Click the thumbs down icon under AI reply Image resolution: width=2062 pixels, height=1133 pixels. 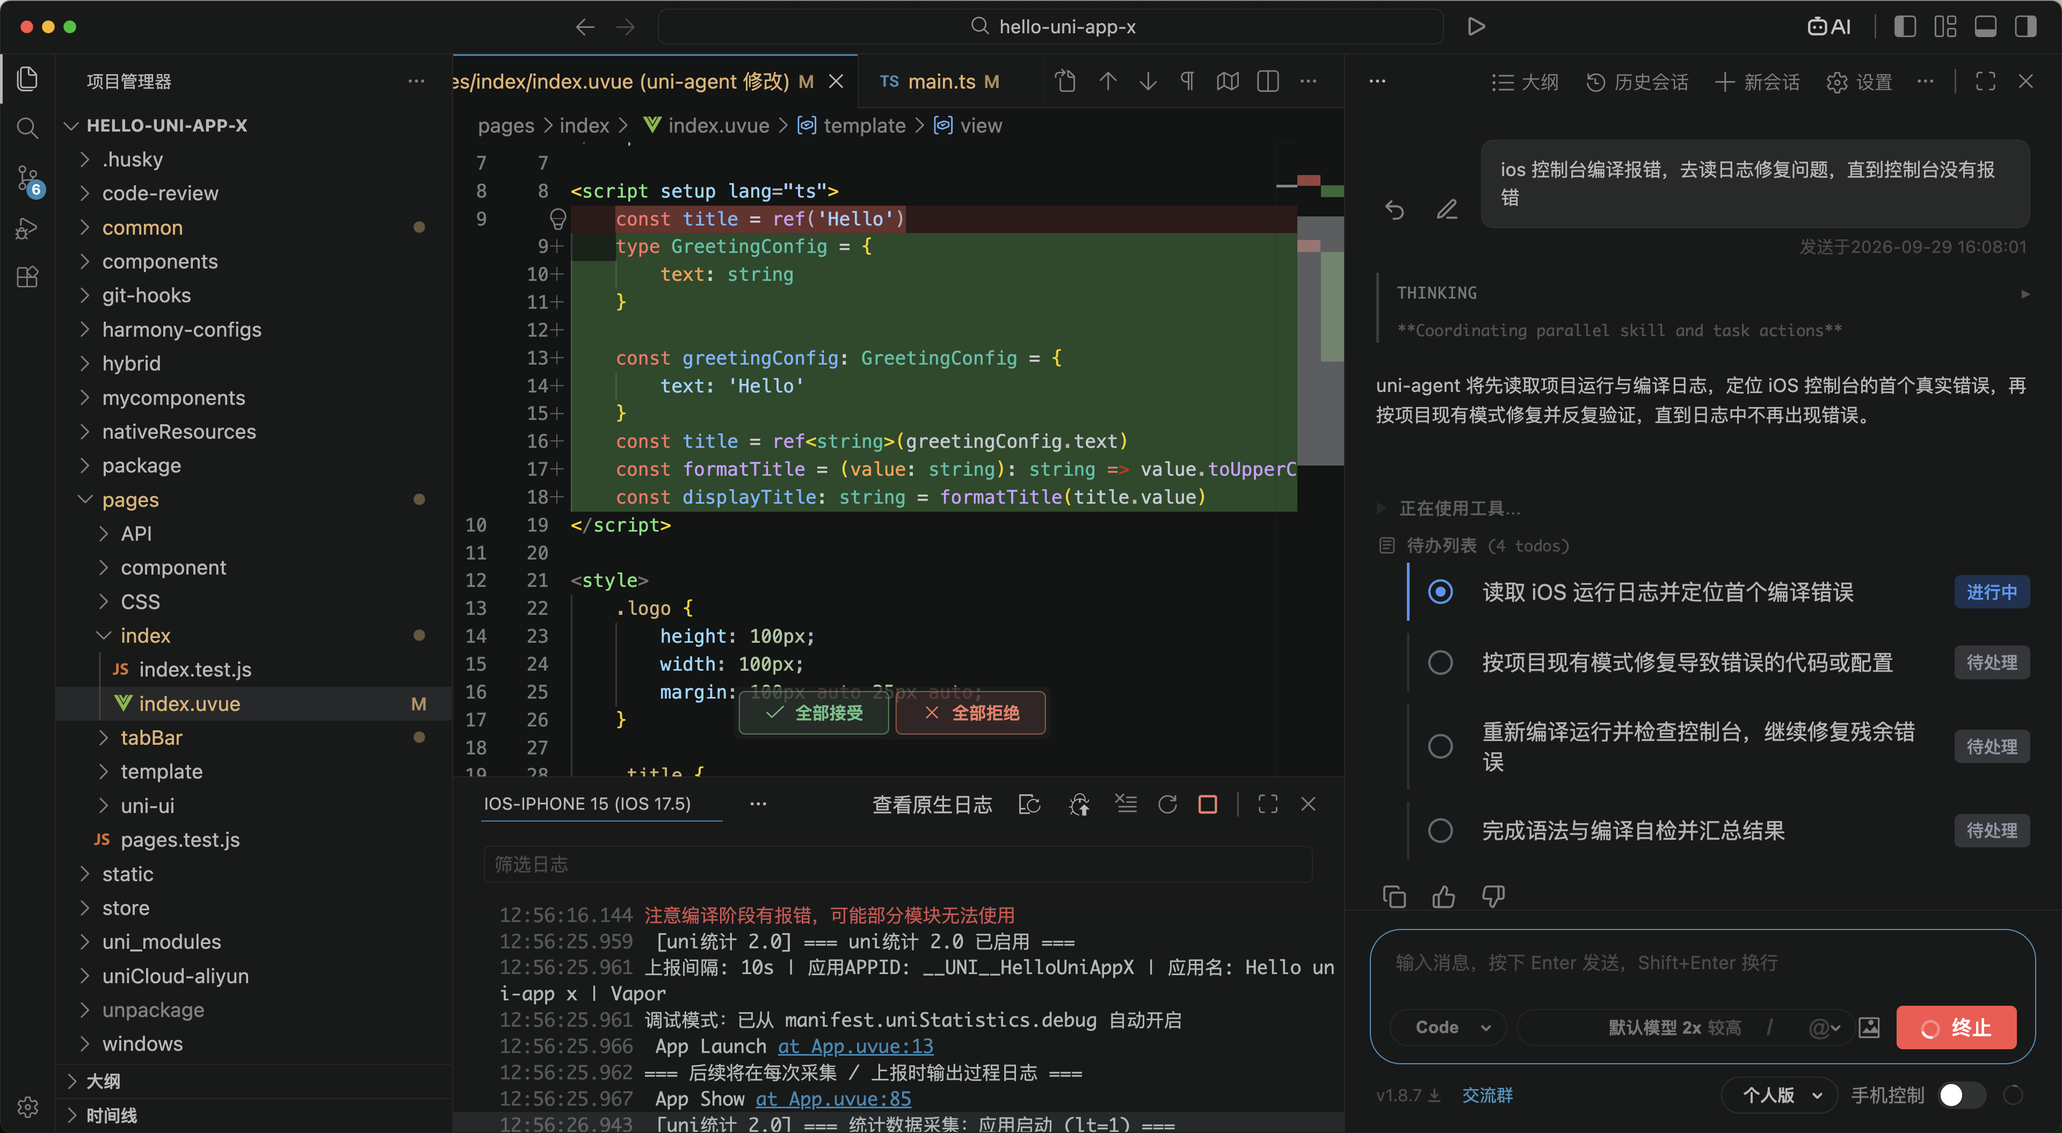tap(1494, 896)
